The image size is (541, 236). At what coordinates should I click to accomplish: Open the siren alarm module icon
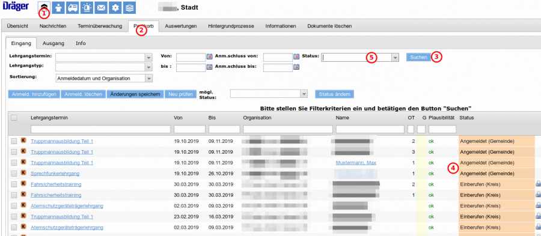[x=87, y=7]
